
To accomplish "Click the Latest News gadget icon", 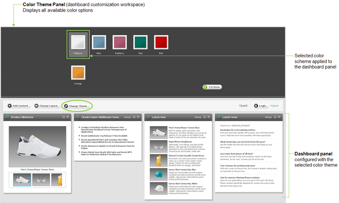I will coord(219,117).
